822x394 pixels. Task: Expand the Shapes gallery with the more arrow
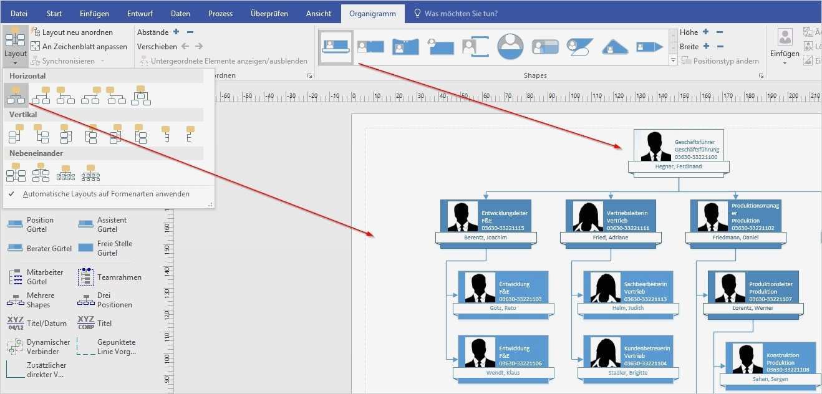674,60
